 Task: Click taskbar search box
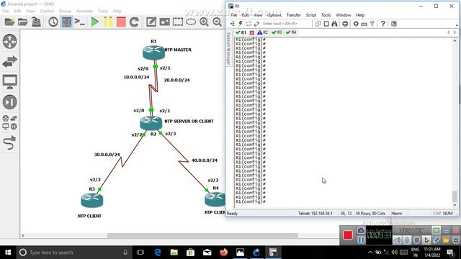(x=74, y=253)
